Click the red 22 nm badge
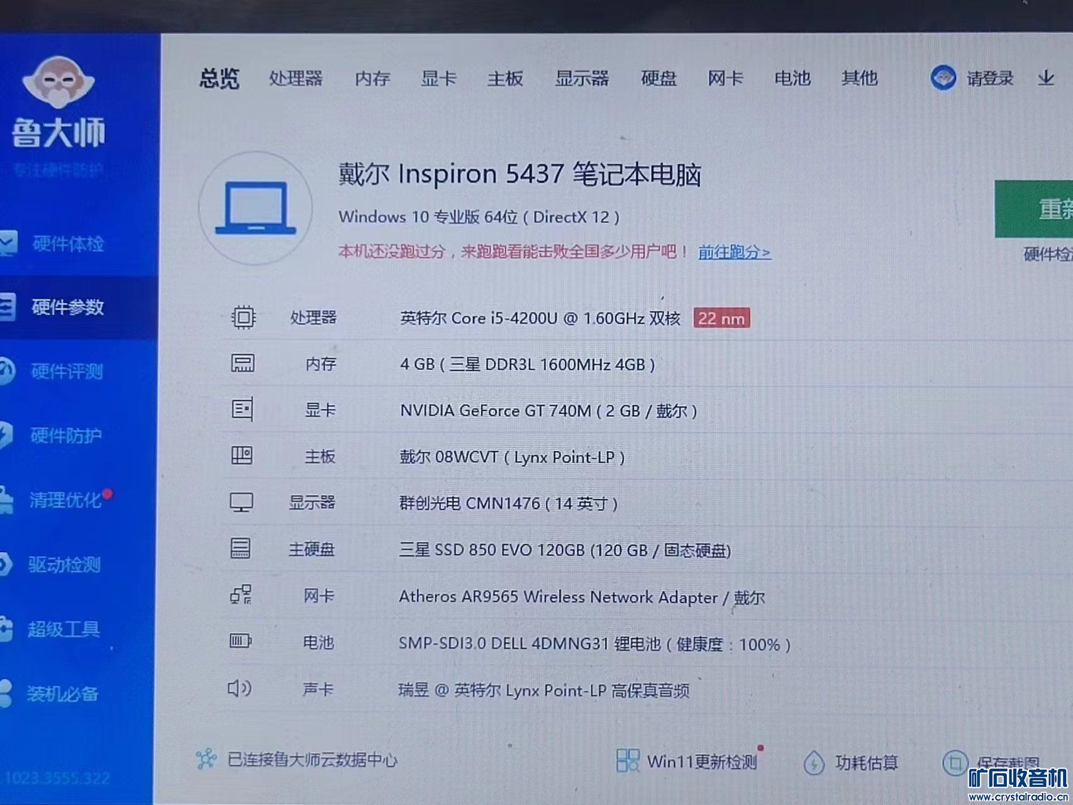The height and width of the screenshot is (805, 1073). tap(721, 318)
